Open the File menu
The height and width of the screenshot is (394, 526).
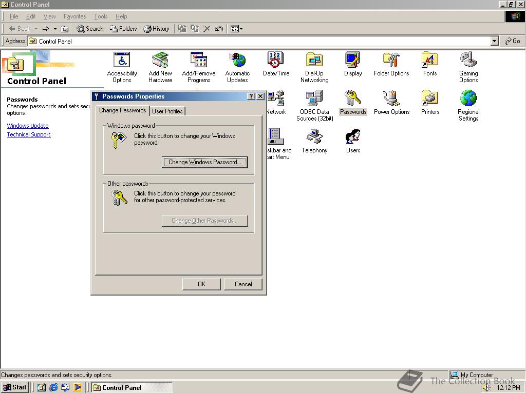(14, 16)
